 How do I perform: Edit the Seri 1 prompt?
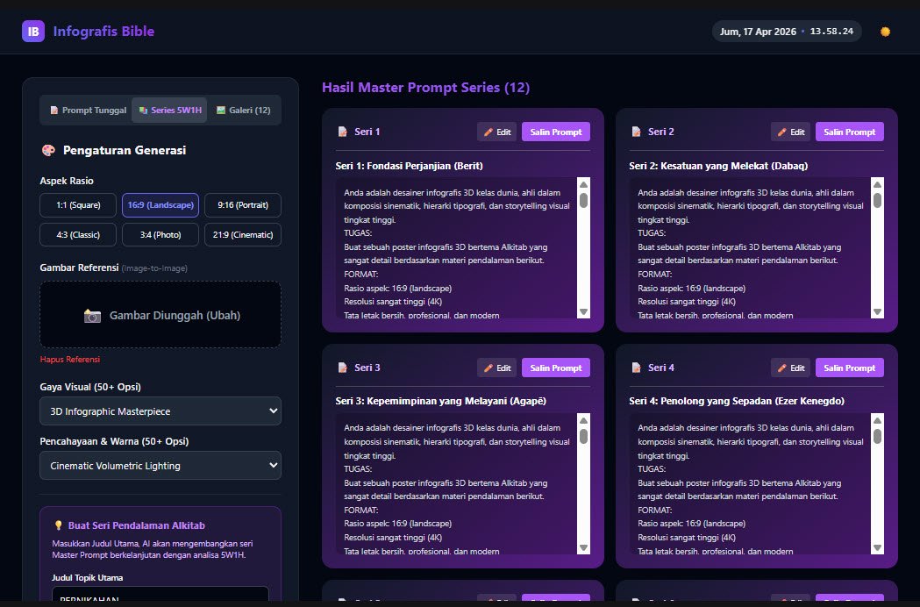497,132
